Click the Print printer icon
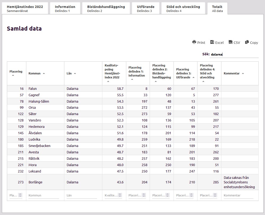 [x=194, y=42]
